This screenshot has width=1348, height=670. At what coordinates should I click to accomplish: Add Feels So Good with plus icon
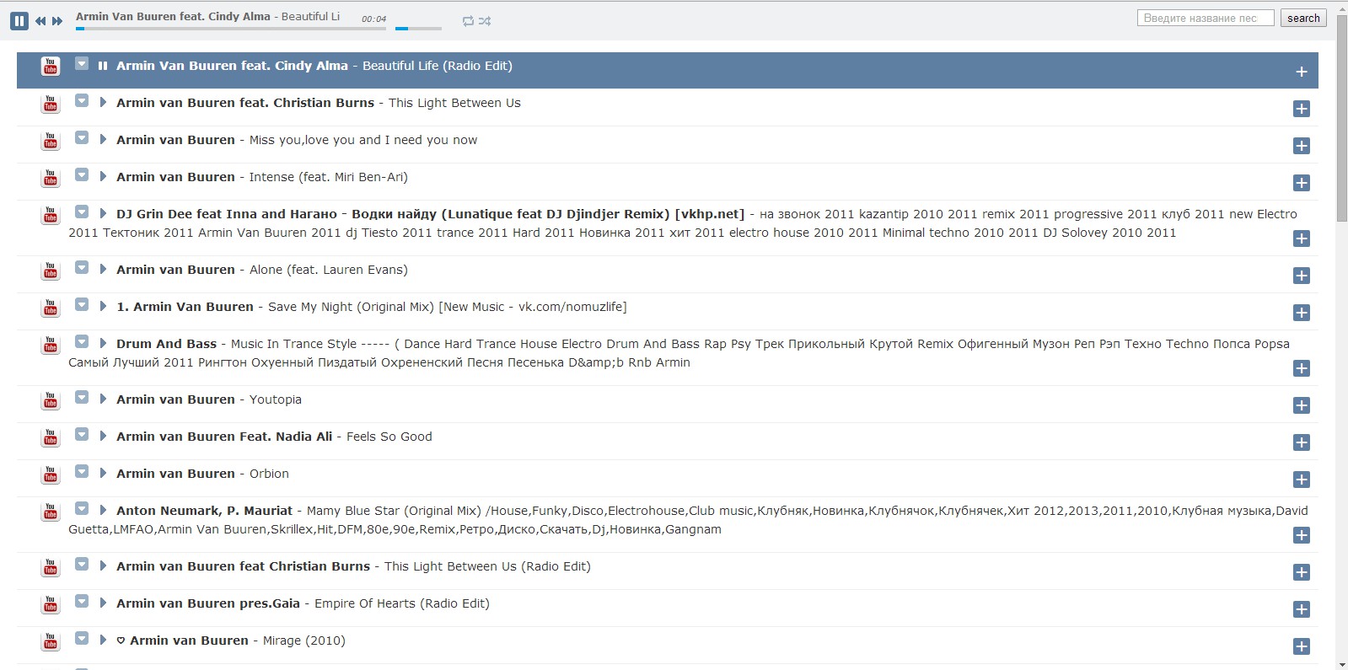(x=1302, y=442)
